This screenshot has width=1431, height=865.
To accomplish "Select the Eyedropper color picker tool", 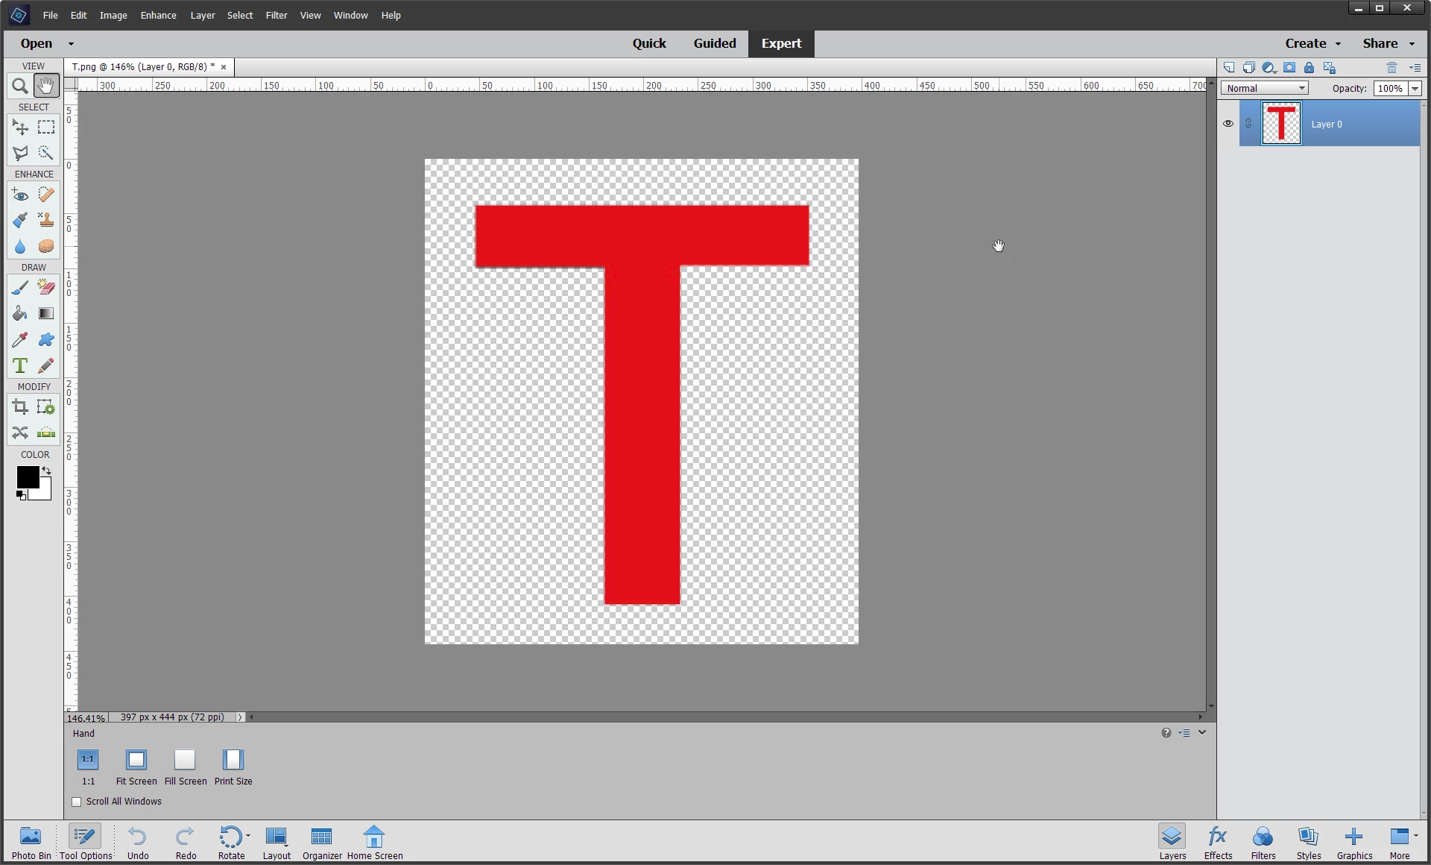I will [x=20, y=340].
